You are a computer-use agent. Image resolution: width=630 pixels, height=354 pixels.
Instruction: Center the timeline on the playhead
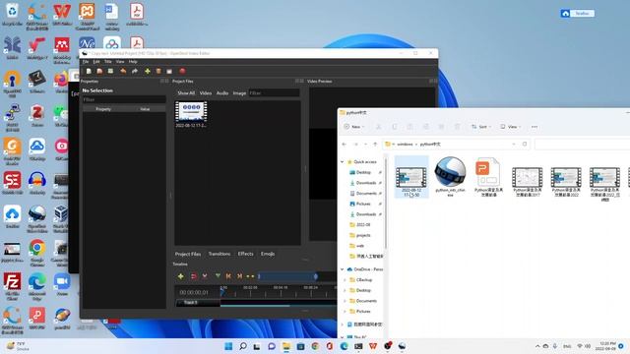coord(250,276)
